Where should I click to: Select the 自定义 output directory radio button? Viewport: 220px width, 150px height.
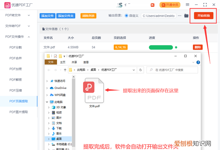click(126, 16)
